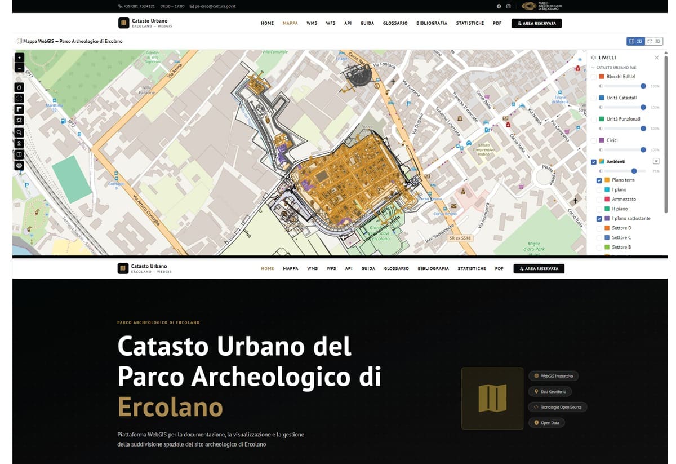Image resolution: width=676 pixels, height=464 pixels.
Task: Click the Parco Archeologico di Ercolano logo
Action: (542, 6)
